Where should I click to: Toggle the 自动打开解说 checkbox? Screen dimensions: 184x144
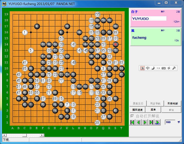[132, 116]
